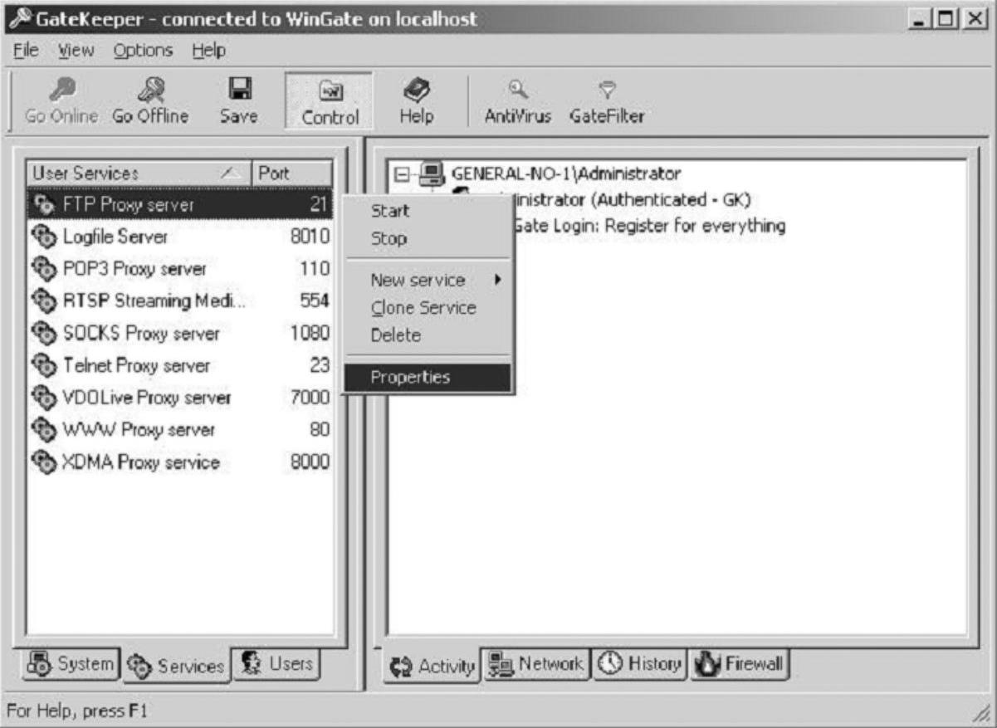Sort by the User Services column header
This screenshot has height=728, width=997.
[x=138, y=173]
